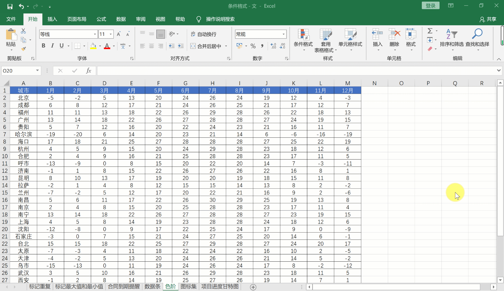Open the font color swatch picker
This screenshot has height=291, width=504.
coord(114,46)
